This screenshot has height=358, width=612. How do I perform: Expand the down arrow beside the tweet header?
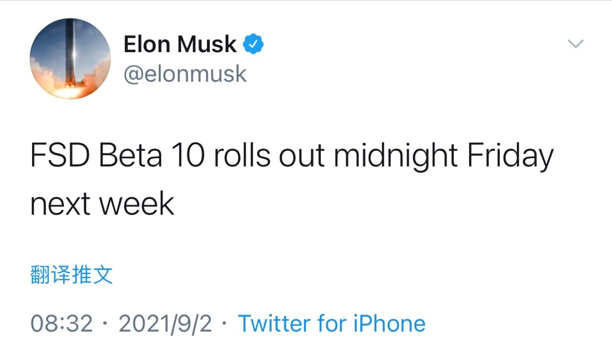(575, 44)
